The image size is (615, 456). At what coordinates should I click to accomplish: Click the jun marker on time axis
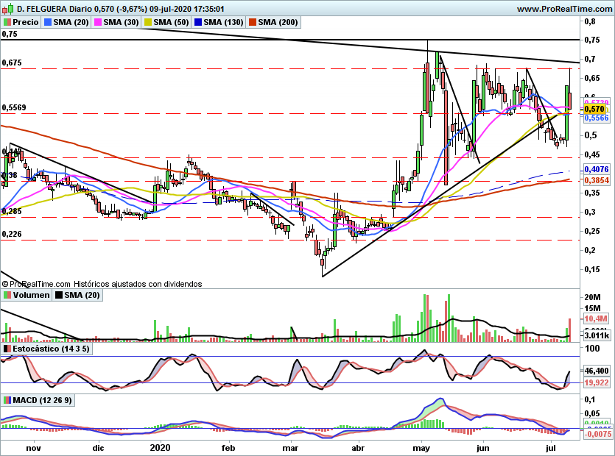pos(483,448)
